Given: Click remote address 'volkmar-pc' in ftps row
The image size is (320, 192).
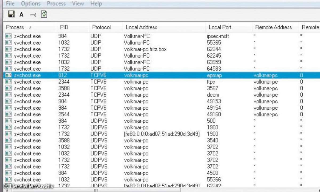Looking at the screenshot, I should coord(266,82).
